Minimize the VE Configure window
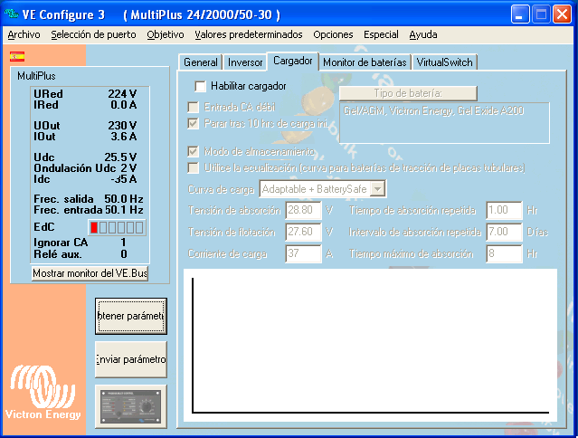 click(x=520, y=14)
